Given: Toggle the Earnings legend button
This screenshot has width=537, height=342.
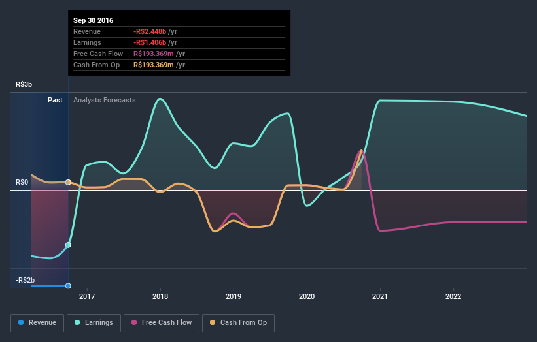Looking at the screenshot, I should [x=94, y=323].
